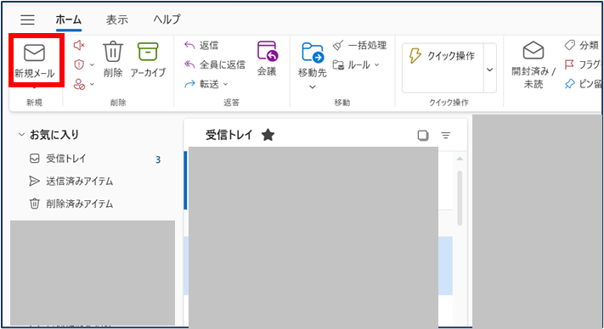Expand the 転送 dropdown arrow
The height and width of the screenshot is (329, 604).
[226, 84]
